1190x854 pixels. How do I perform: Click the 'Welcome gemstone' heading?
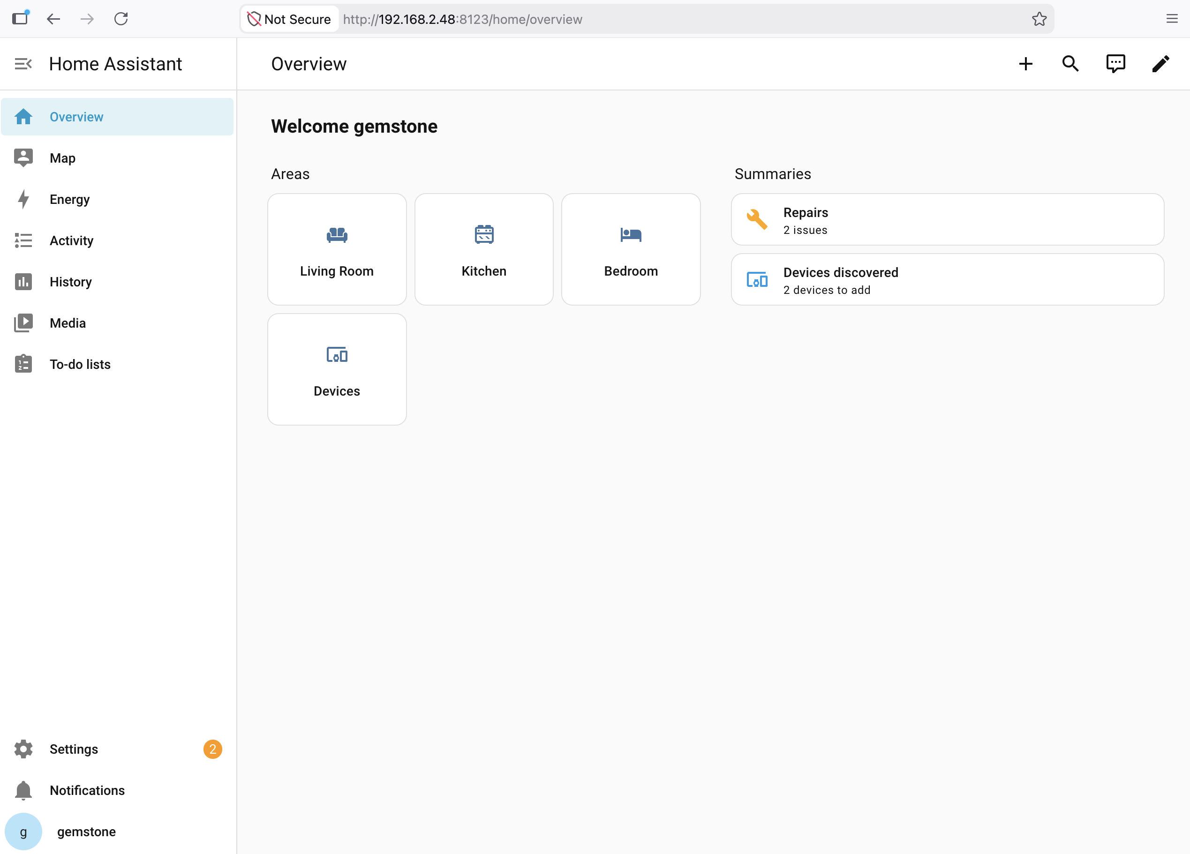[x=354, y=127]
